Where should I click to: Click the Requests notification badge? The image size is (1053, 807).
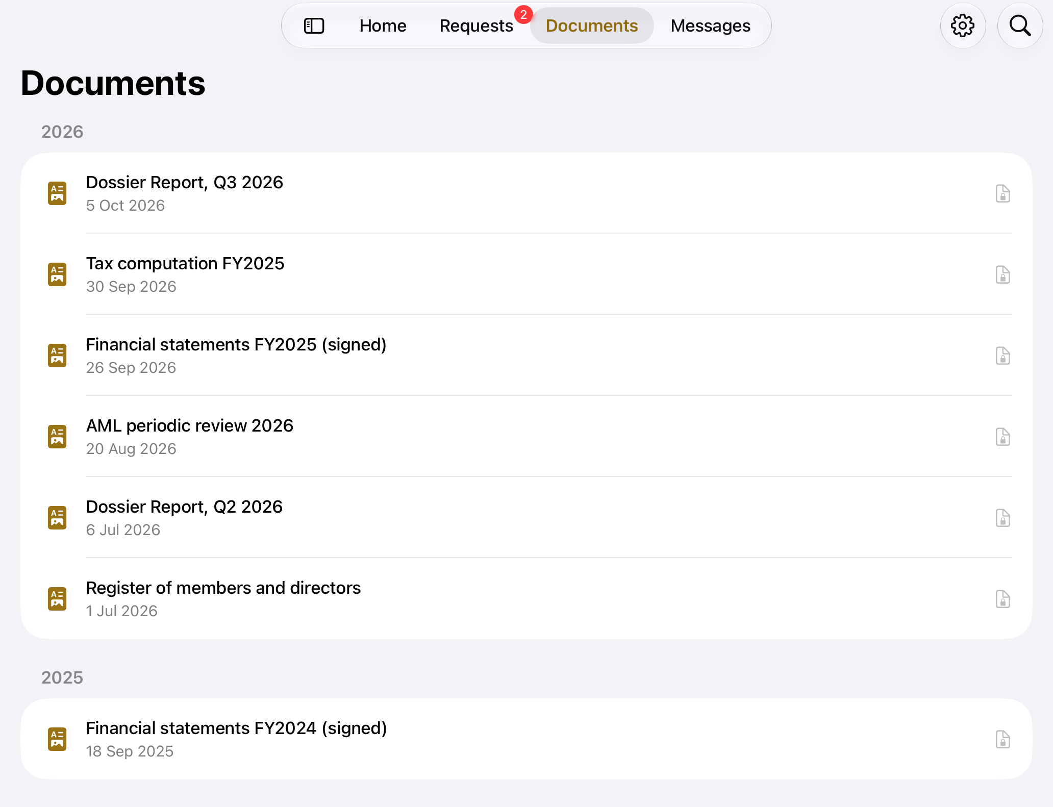523,15
